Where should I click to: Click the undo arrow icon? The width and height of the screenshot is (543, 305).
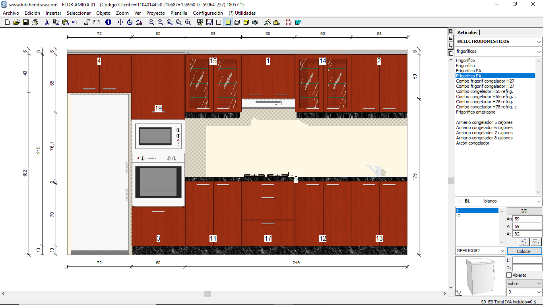[x=75, y=22]
